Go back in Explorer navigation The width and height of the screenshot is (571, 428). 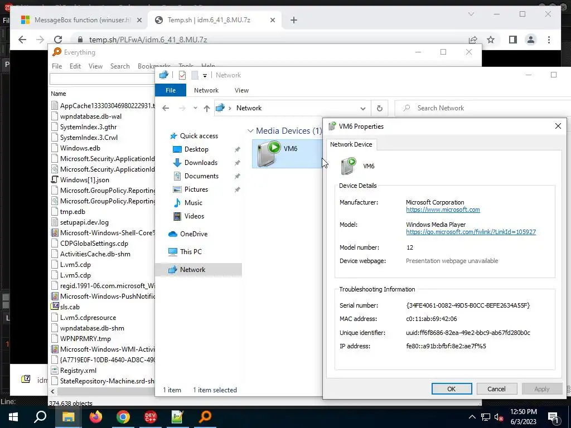pyautogui.click(x=166, y=108)
